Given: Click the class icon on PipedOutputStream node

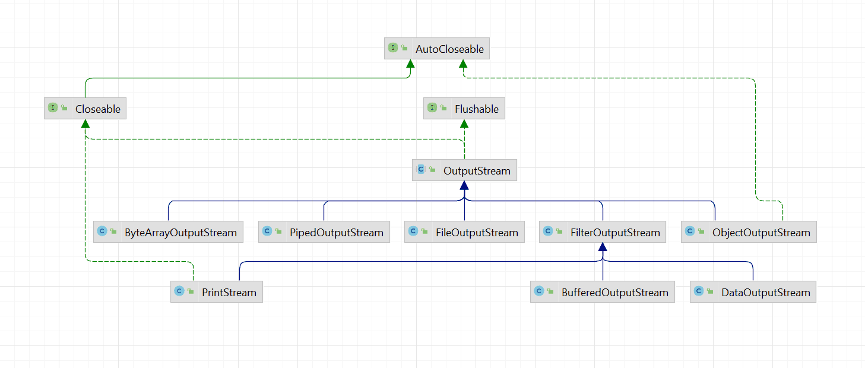Looking at the screenshot, I should pyautogui.click(x=267, y=231).
